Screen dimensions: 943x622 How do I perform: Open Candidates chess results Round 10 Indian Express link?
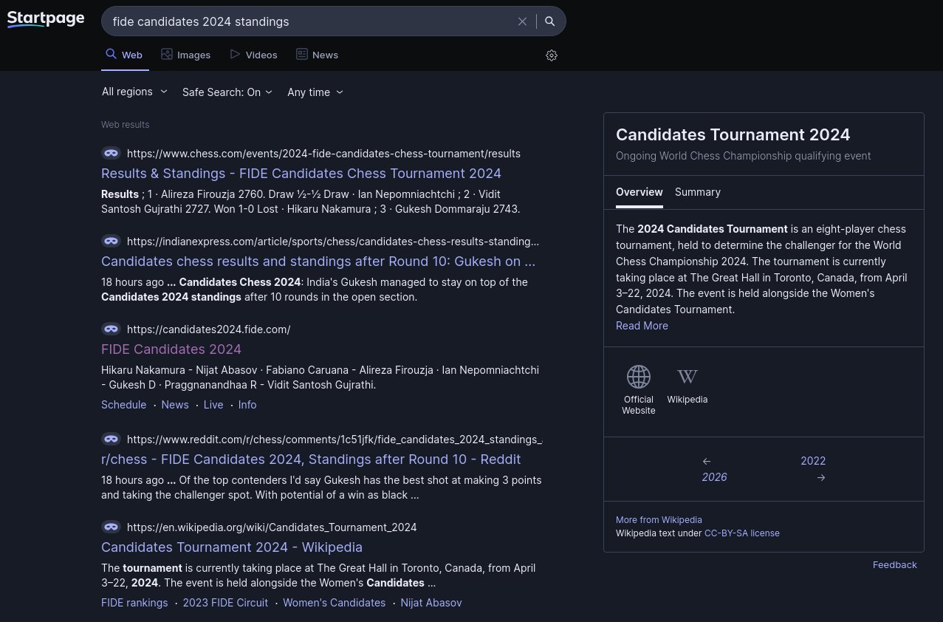click(318, 262)
